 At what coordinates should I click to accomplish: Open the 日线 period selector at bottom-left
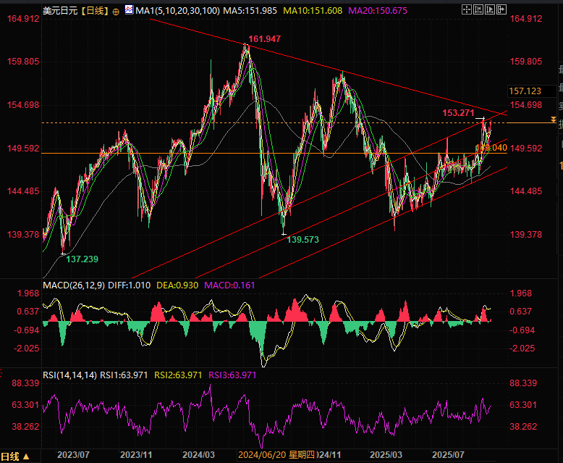click(x=10, y=456)
